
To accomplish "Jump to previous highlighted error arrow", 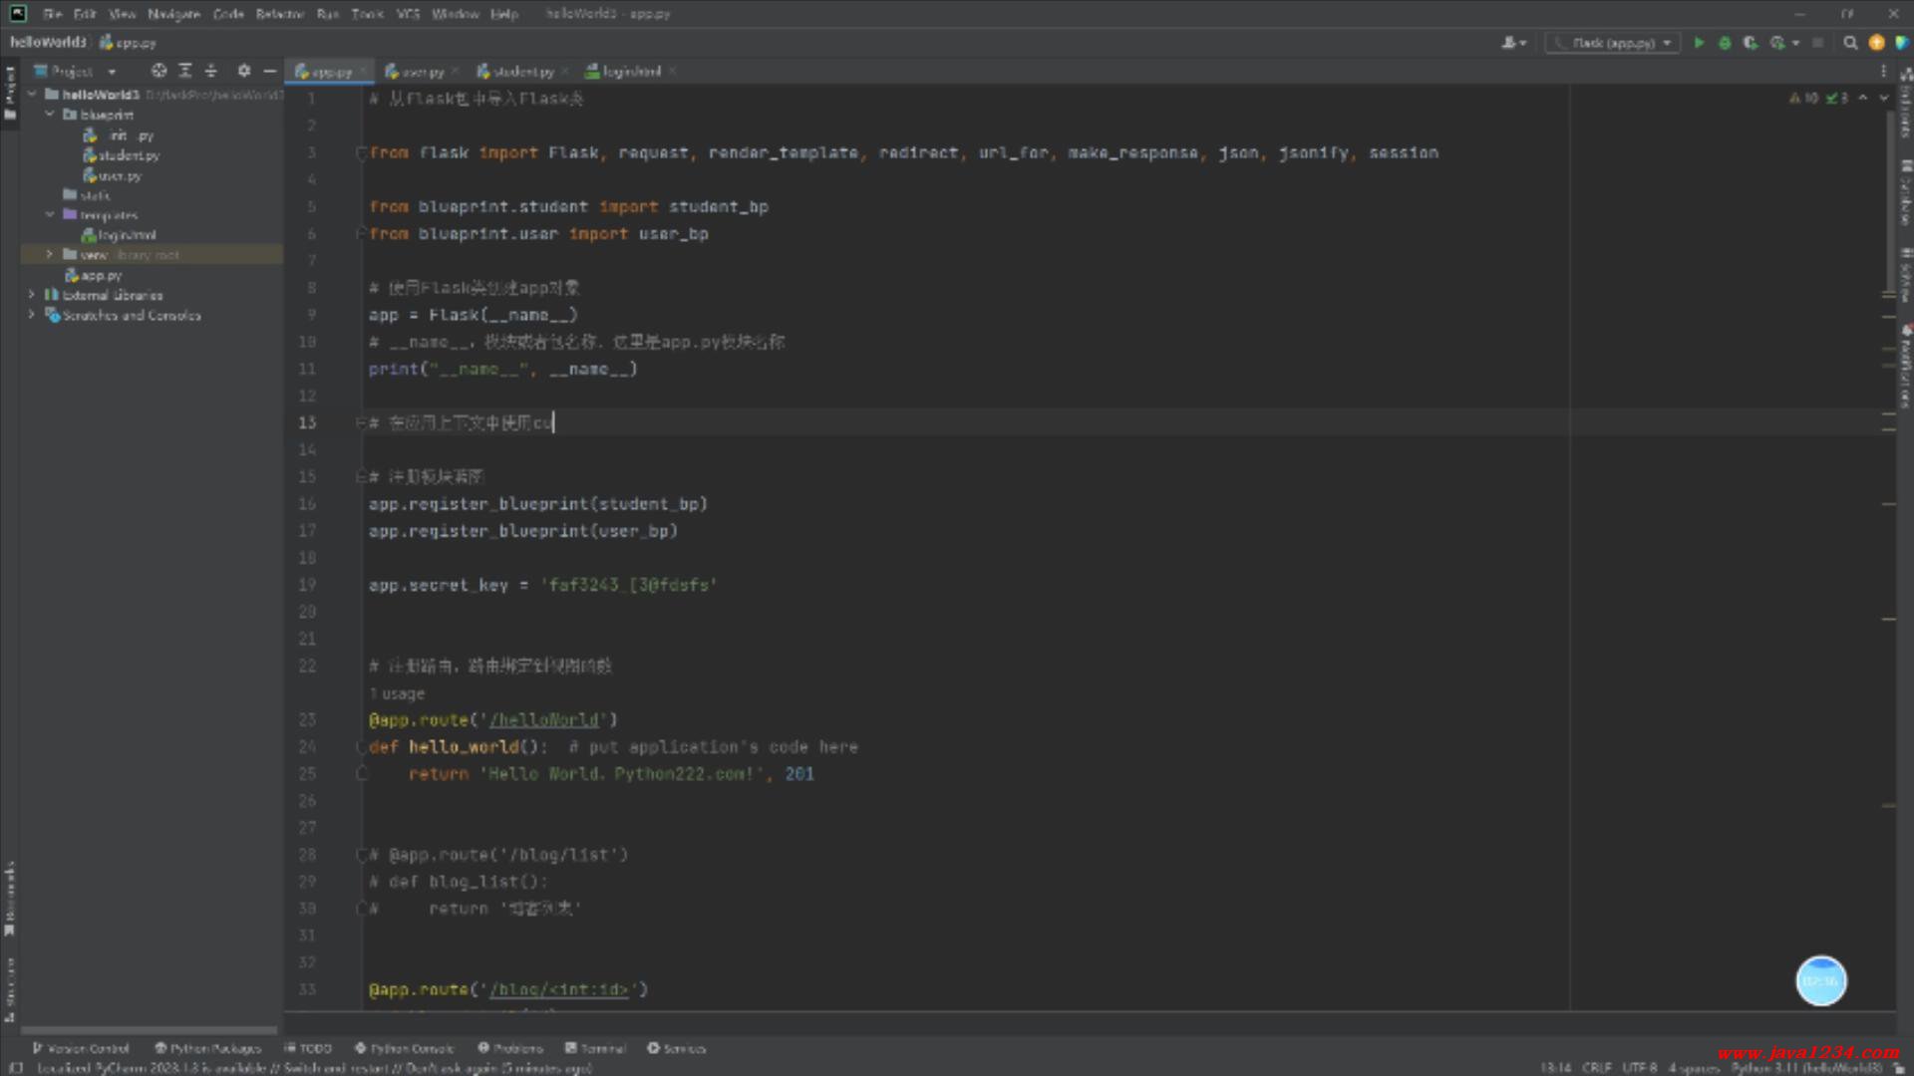I will tap(1862, 98).
